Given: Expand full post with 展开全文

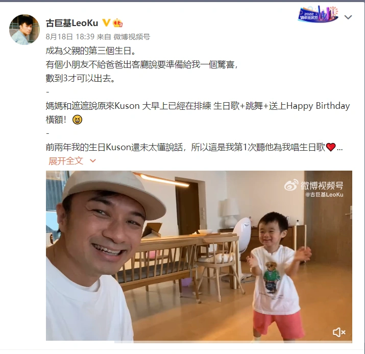Looking at the screenshot, I should (66, 161).
